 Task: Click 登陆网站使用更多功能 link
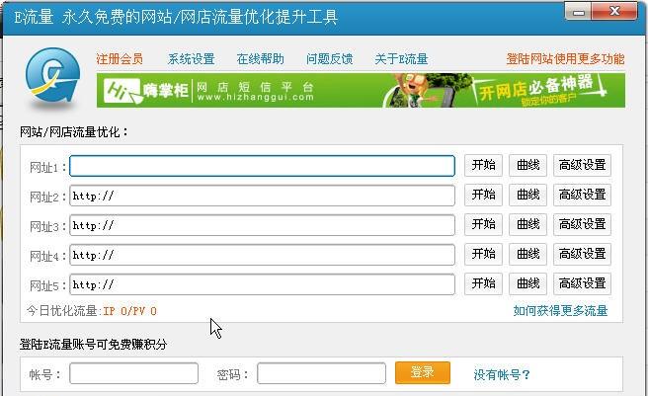(565, 59)
